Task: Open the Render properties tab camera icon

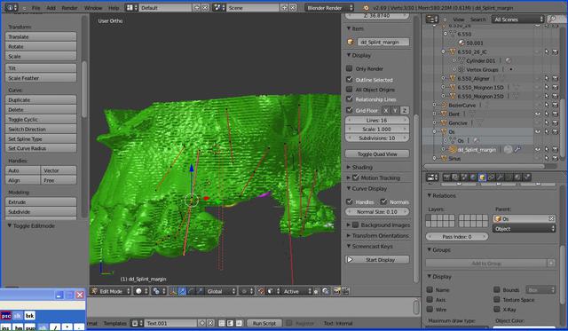Action: (x=446, y=177)
